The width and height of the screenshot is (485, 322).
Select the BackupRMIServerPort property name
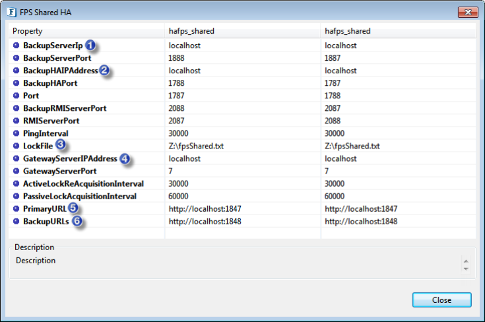pyautogui.click(x=65, y=108)
